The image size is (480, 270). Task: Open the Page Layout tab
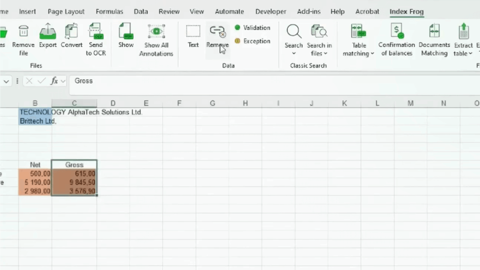coord(66,11)
